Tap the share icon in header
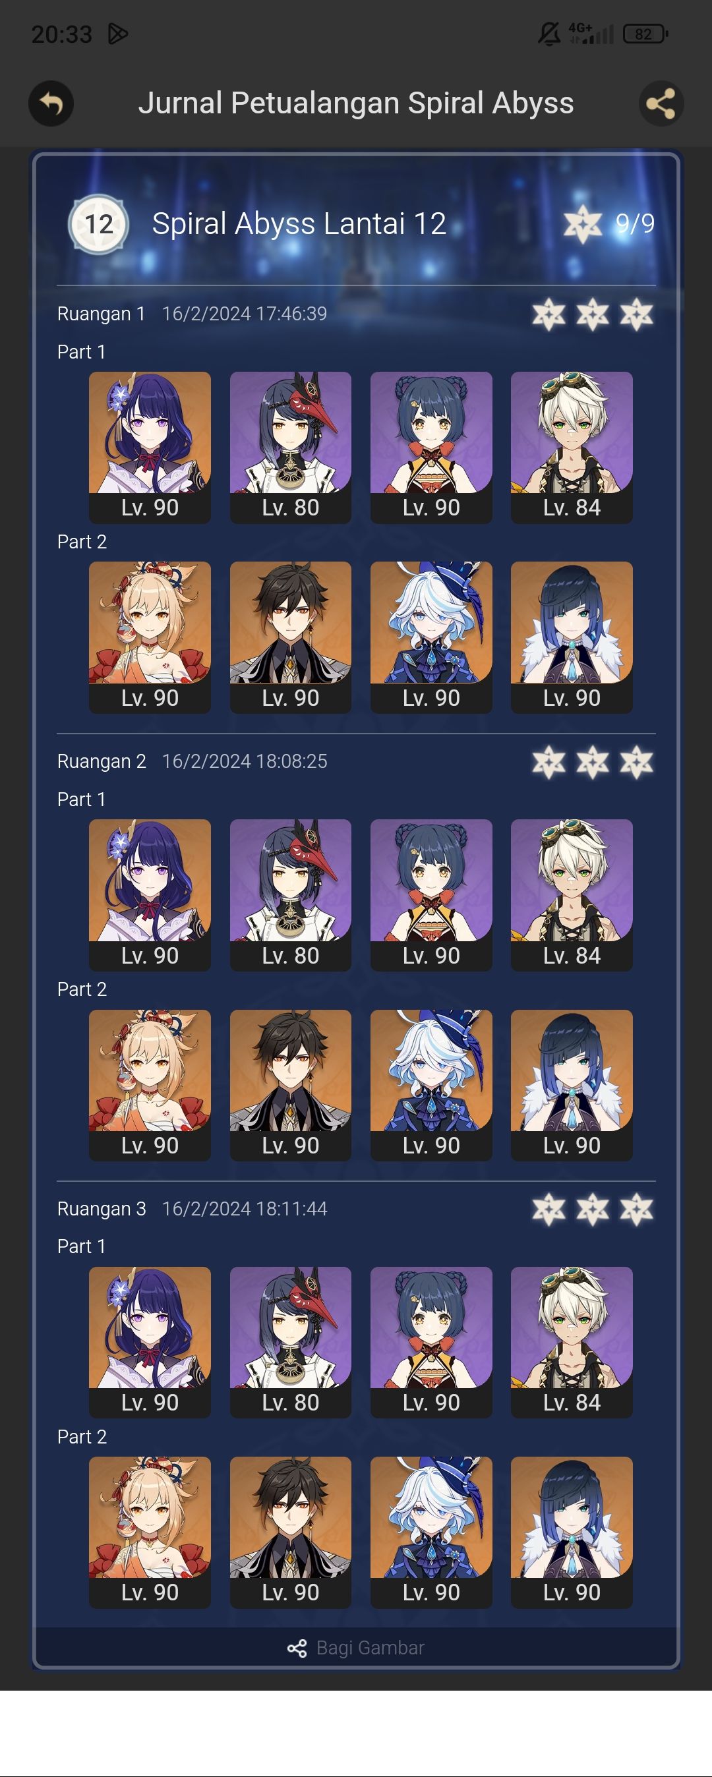Screen dimensions: 712x1777 click(661, 103)
